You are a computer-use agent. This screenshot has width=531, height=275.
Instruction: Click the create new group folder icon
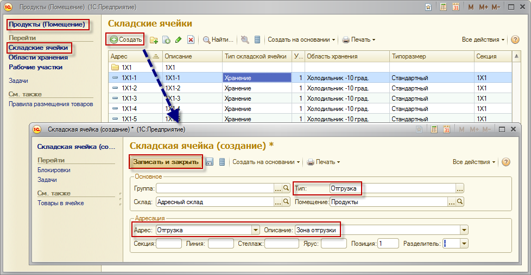coord(154,40)
